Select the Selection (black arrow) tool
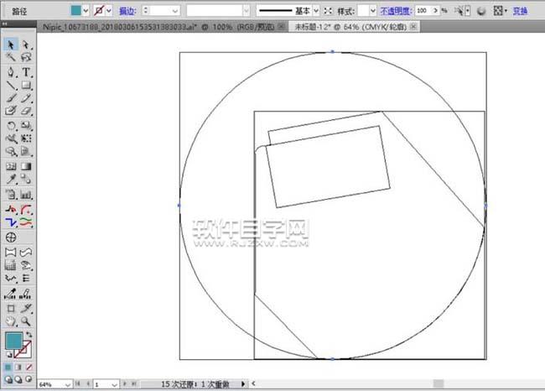Viewport: 545px width, 391px height. (11, 44)
